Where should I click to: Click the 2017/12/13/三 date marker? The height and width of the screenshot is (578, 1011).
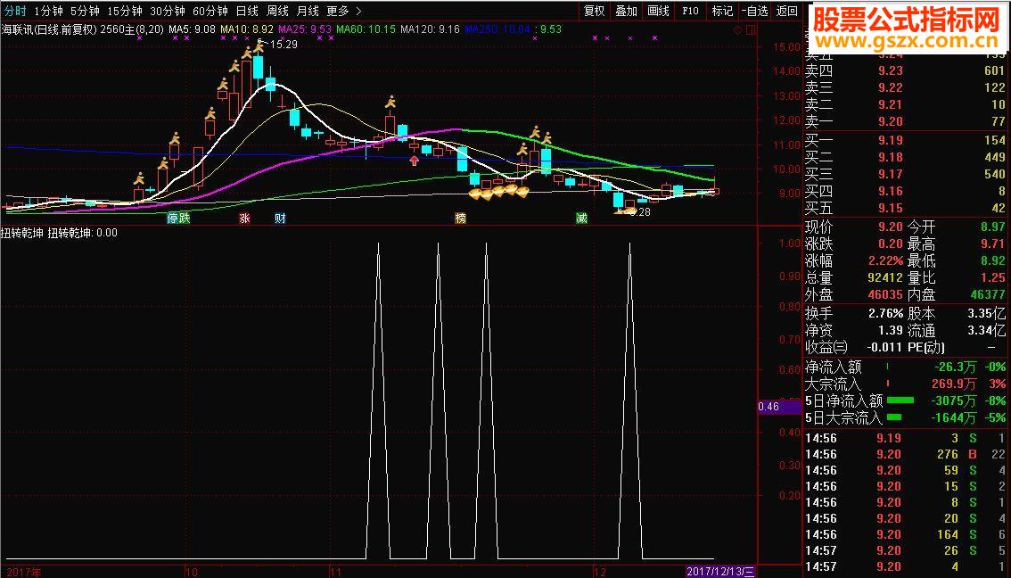click(720, 572)
